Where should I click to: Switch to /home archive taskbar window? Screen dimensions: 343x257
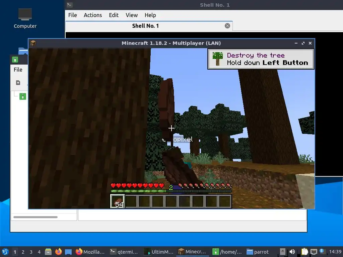(x=227, y=252)
